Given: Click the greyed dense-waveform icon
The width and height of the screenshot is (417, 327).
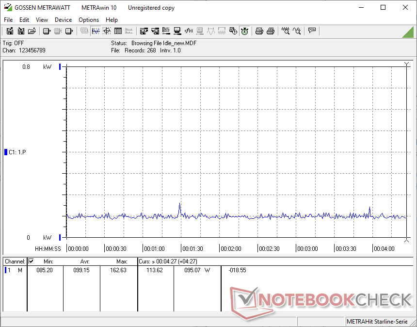Looking at the screenshot, I should (222, 31).
